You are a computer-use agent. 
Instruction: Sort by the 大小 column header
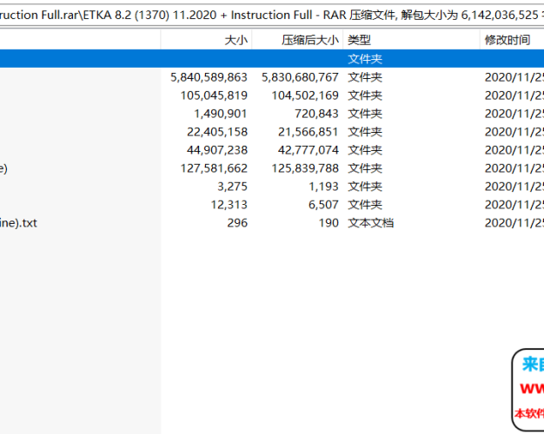(x=206, y=40)
